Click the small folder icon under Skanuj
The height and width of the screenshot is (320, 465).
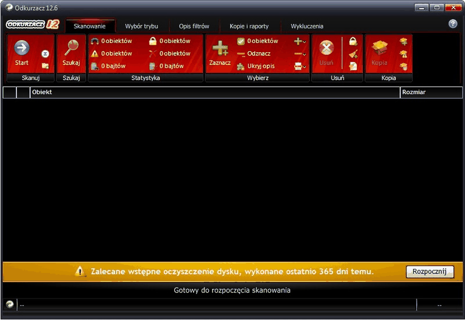click(x=45, y=66)
